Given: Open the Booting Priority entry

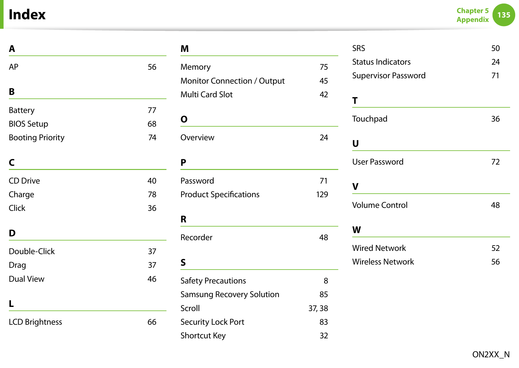Looking at the screenshot, I should [82, 138].
